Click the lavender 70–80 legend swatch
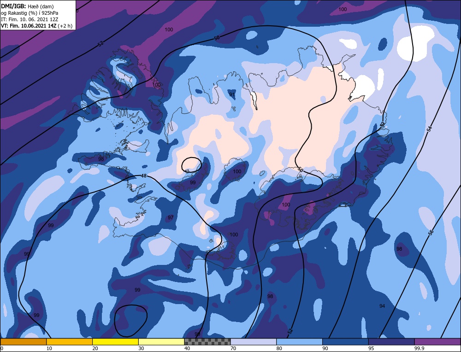Viewport: 461px width, 352px height. pyautogui.click(x=254, y=341)
